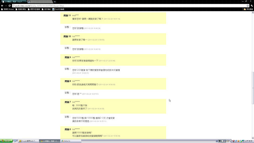Open the second bookmarks bar item

pyautogui.click(x=21, y=9)
